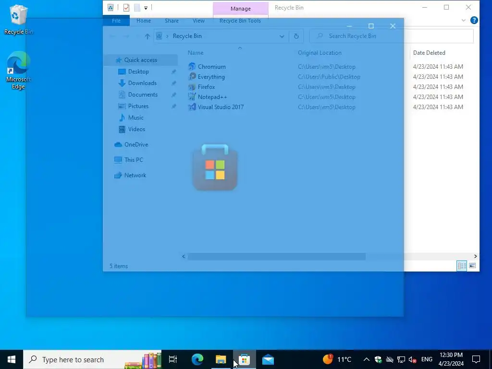
Task: Launch Edge from the taskbar
Action: [197, 359]
